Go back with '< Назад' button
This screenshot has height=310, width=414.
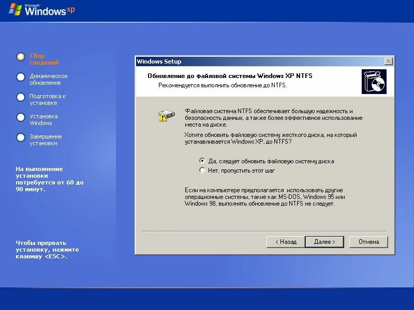click(286, 242)
